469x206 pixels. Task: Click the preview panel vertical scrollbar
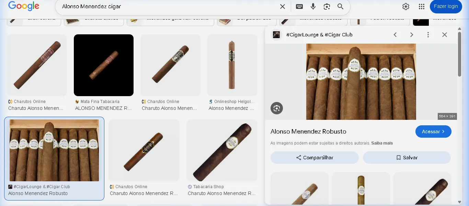pyautogui.click(x=459, y=55)
